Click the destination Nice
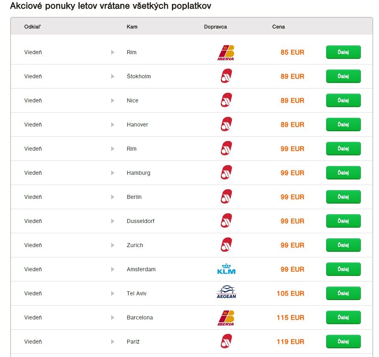379x357 pixels. click(x=133, y=100)
